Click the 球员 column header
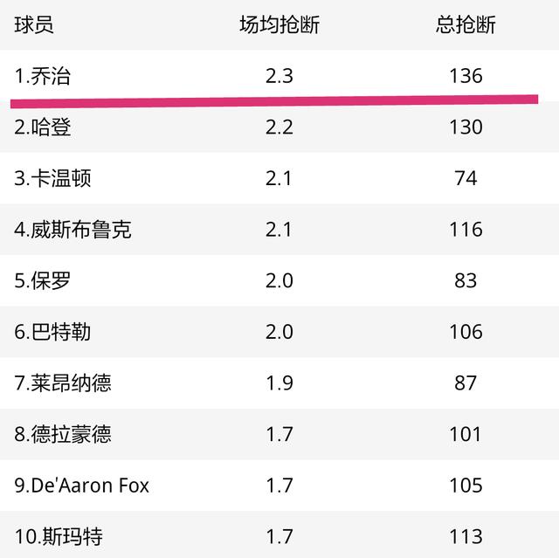The image size is (559, 558). point(34,25)
